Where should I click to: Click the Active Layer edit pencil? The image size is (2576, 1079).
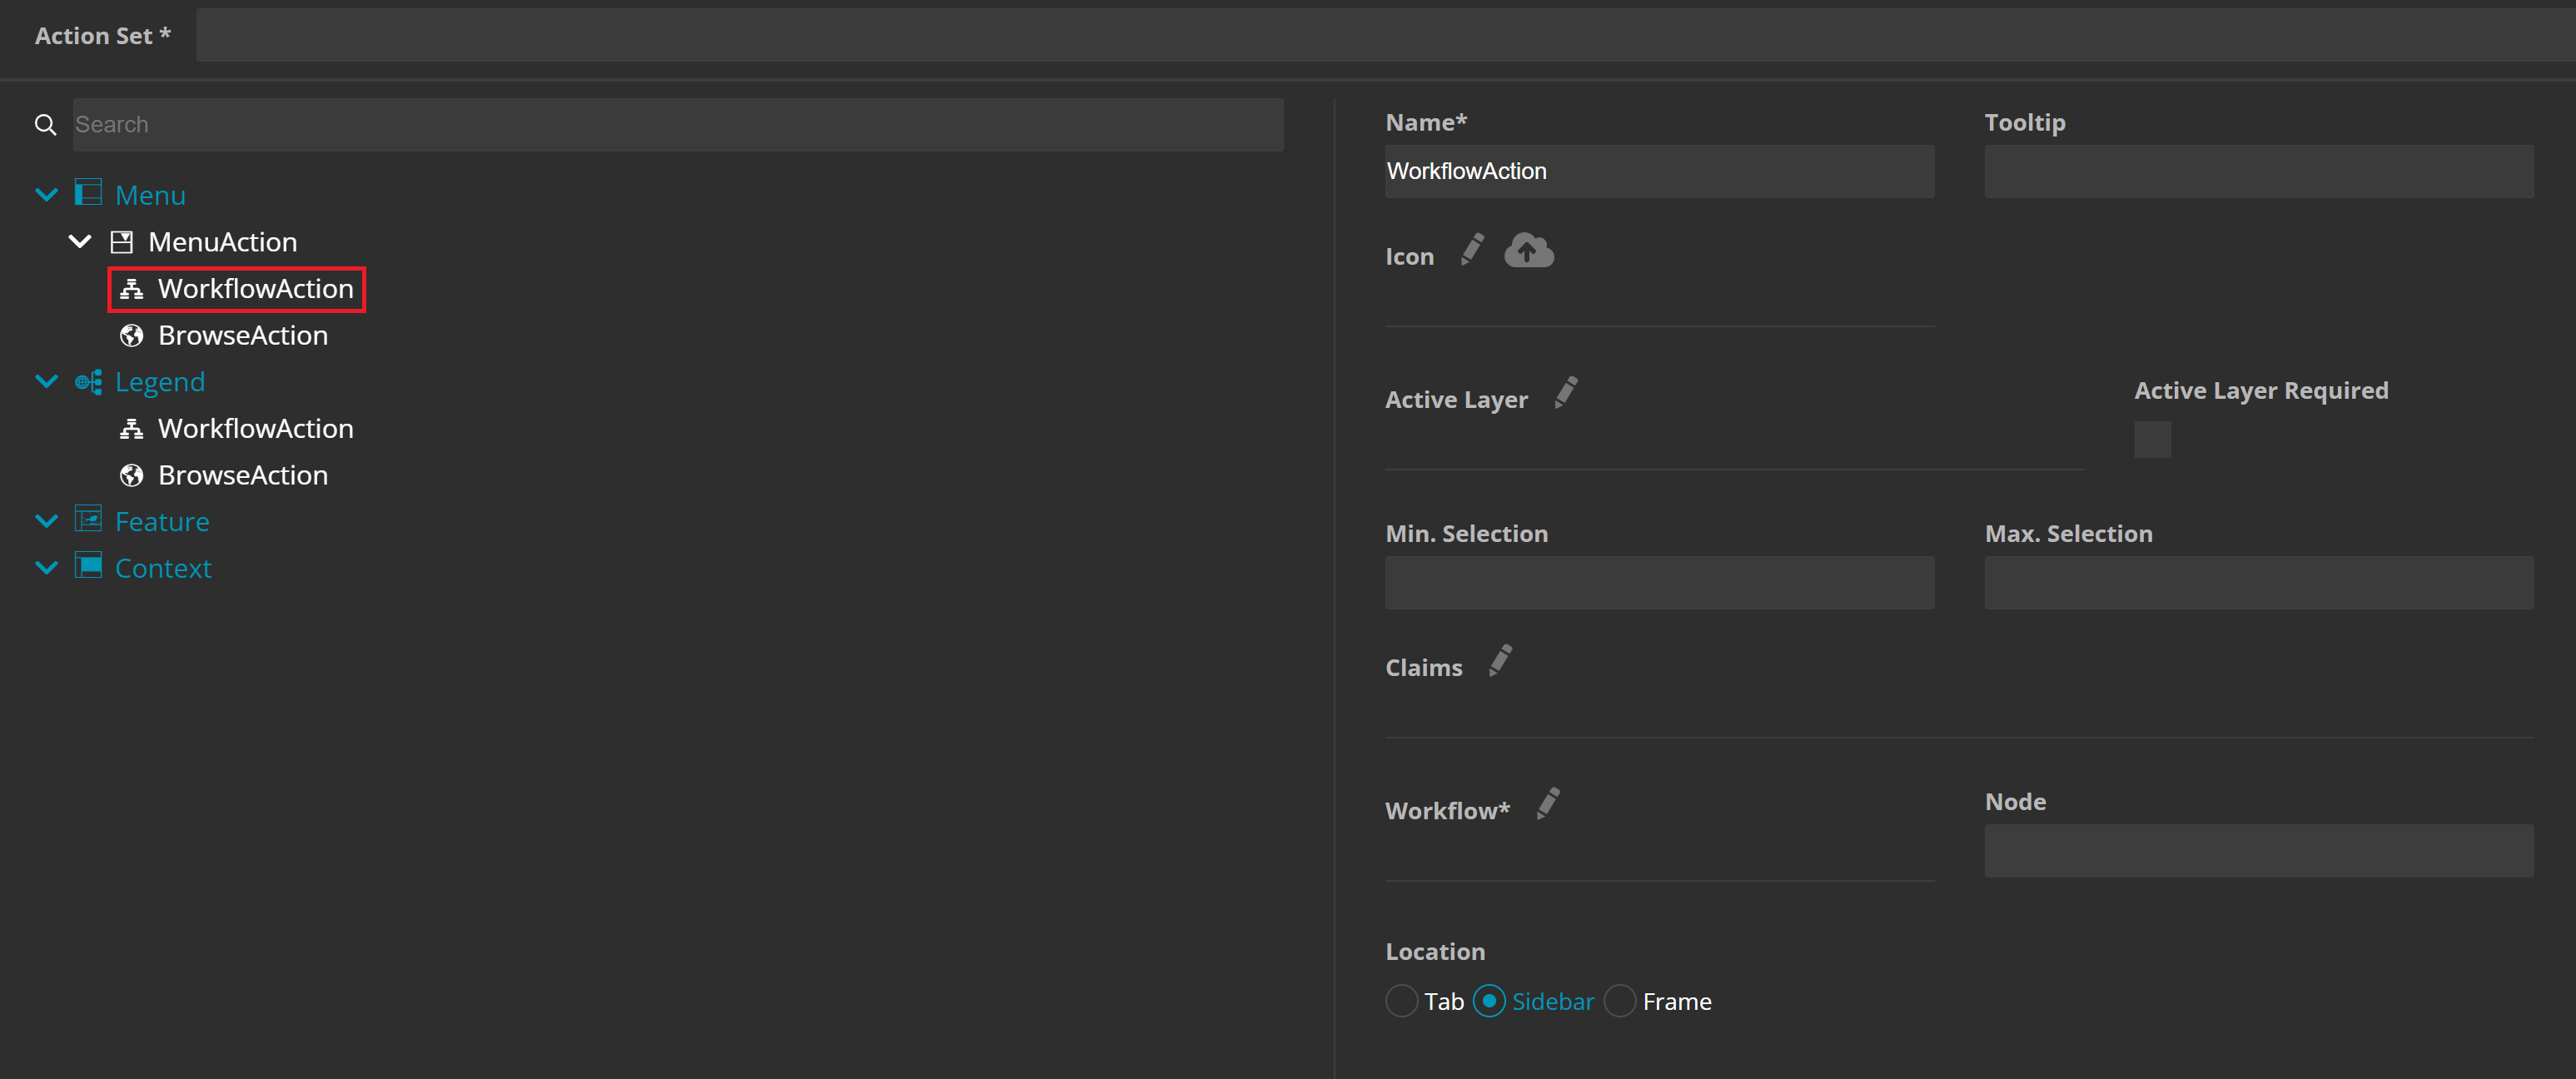[1566, 393]
